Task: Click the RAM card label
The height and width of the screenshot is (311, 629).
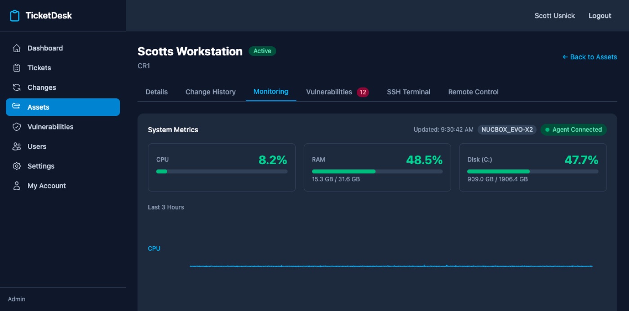Action: pos(319,160)
